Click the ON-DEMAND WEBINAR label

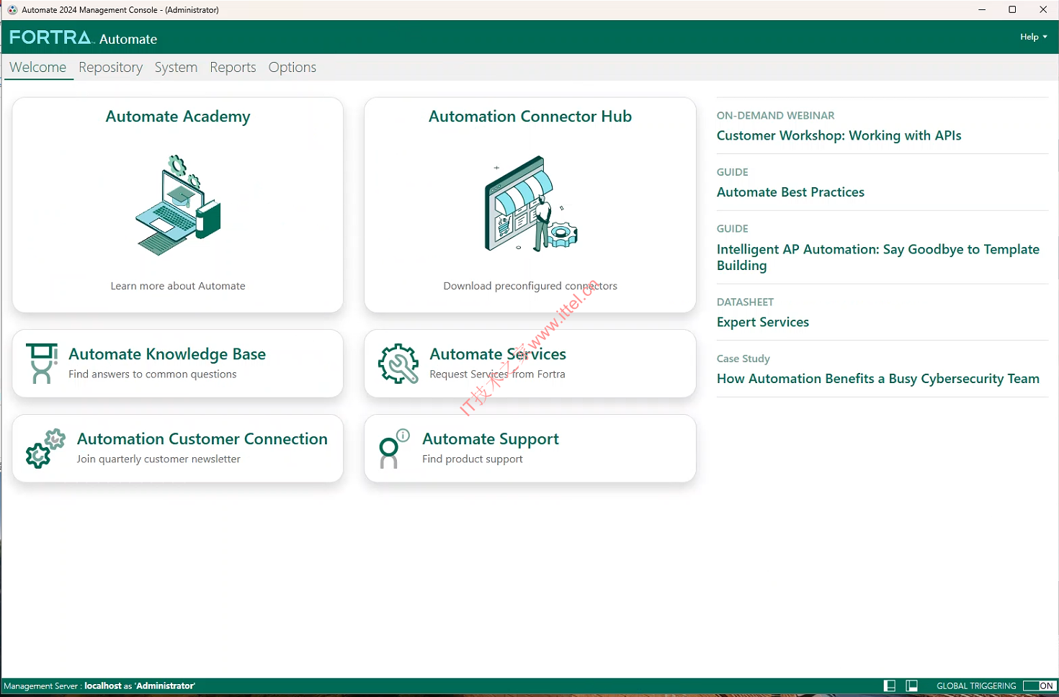(775, 115)
